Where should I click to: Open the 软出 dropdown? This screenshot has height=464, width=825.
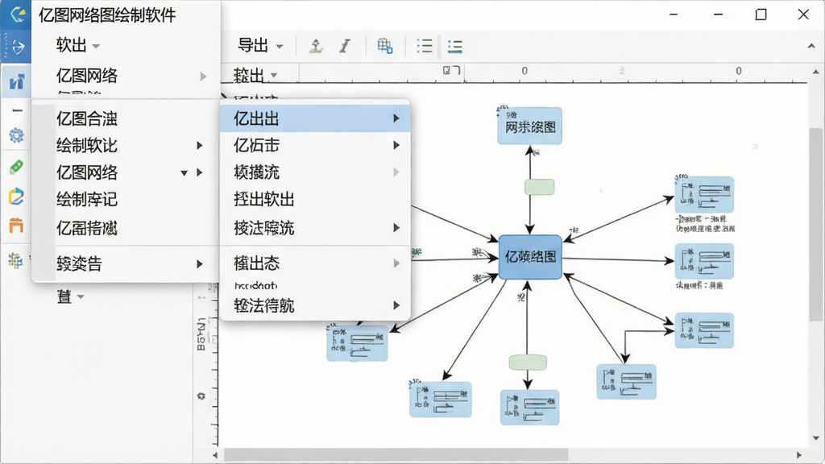point(78,45)
